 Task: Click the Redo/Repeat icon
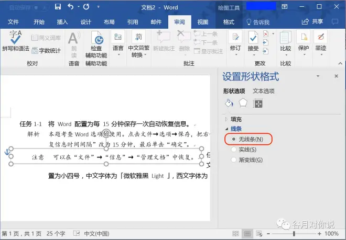[x=87, y=7]
